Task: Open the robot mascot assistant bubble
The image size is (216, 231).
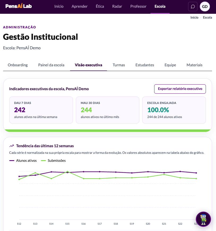Action: [x=203, y=219]
